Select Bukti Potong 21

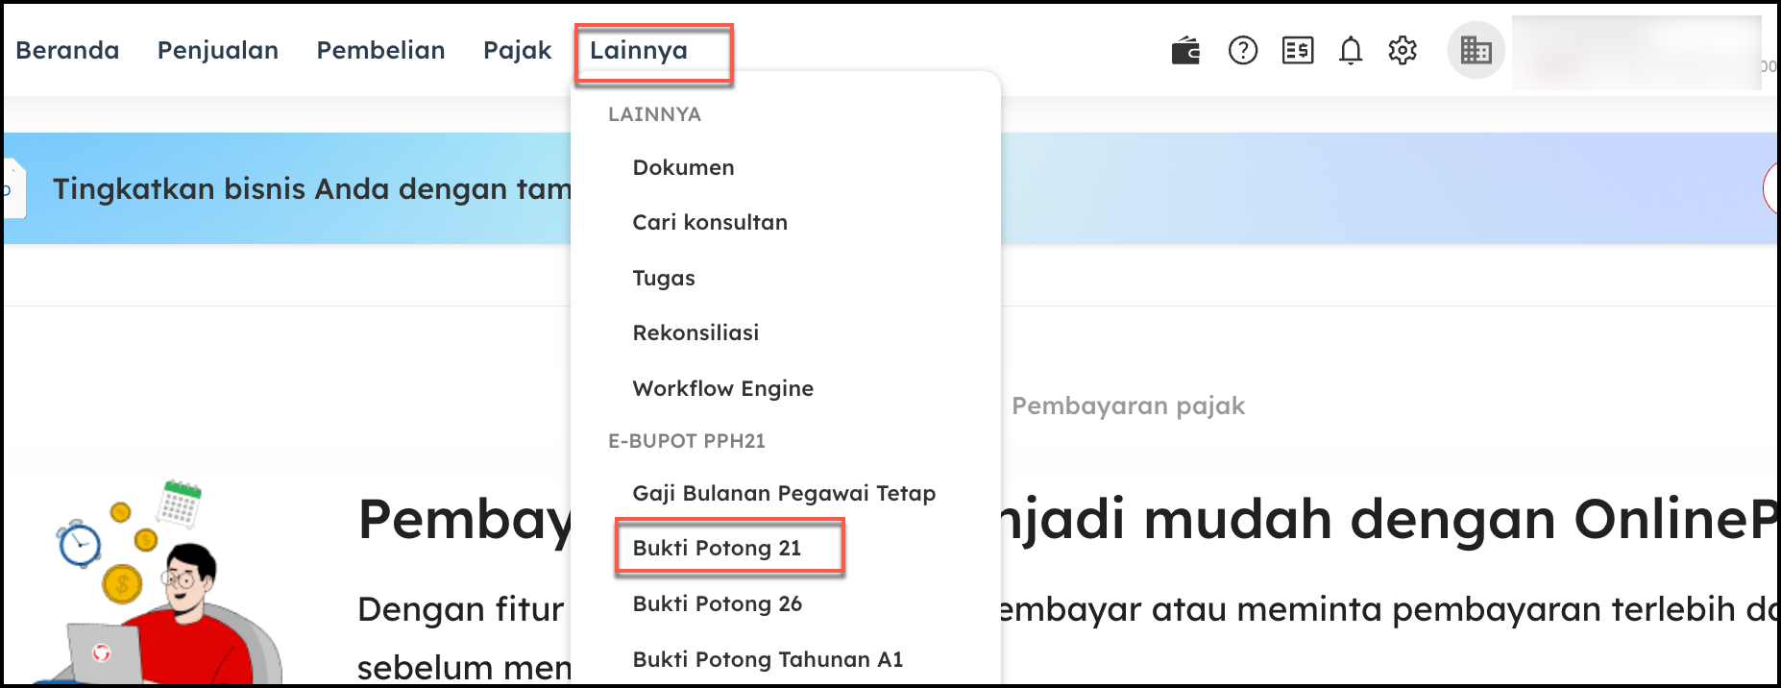point(717,548)
